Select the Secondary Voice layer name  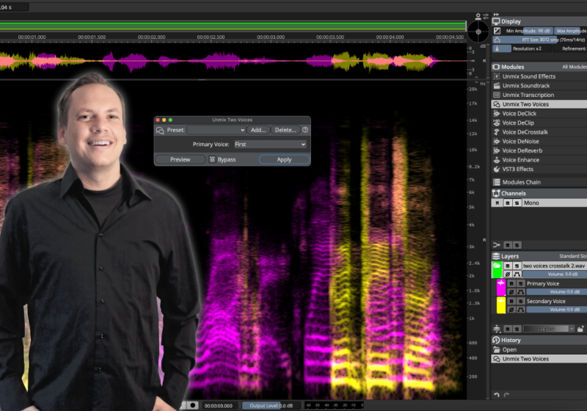[x=546, y=302]
